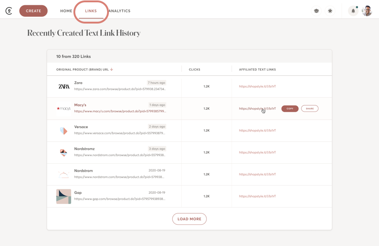Viewport: 379px width, 246px height.
Task: Sort by Original Product URL column arrow
Action: click(x=112, y=70)
